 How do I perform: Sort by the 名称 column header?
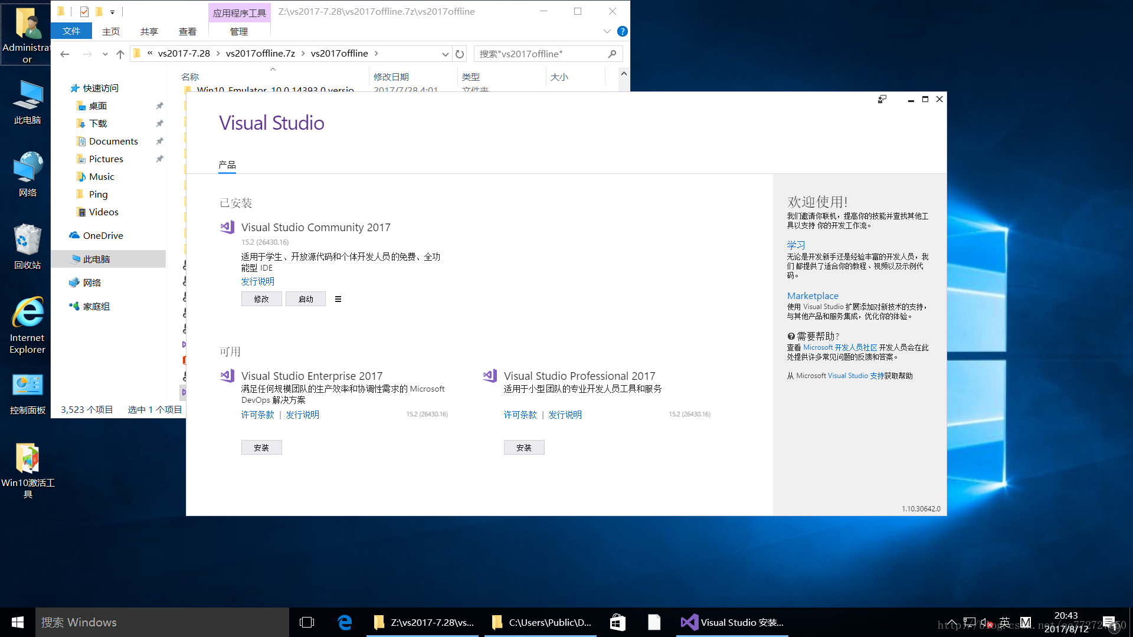(x=190, y=77)
